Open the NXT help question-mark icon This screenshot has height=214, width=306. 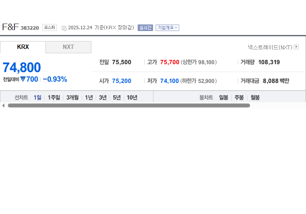296,47
